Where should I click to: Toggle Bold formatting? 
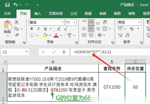tap(32, 28)
